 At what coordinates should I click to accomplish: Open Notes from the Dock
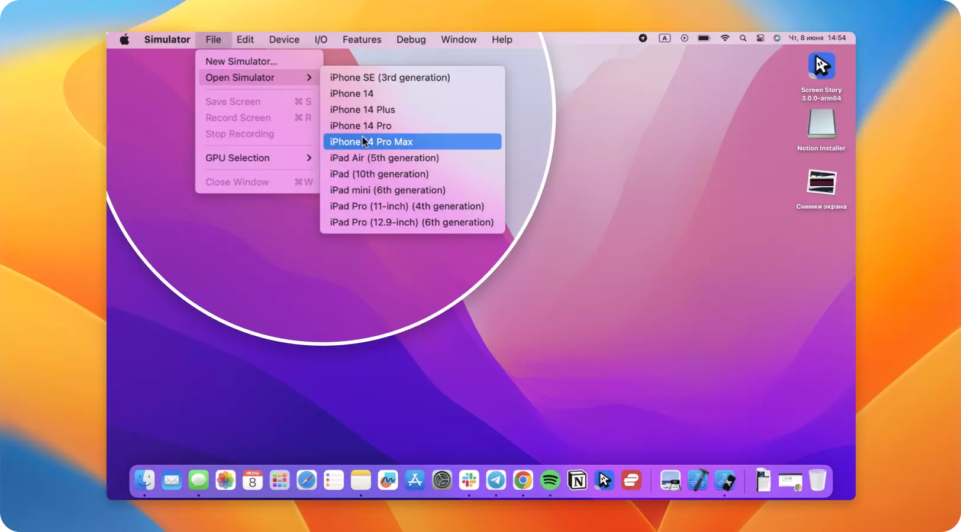(x=360, y=480)
